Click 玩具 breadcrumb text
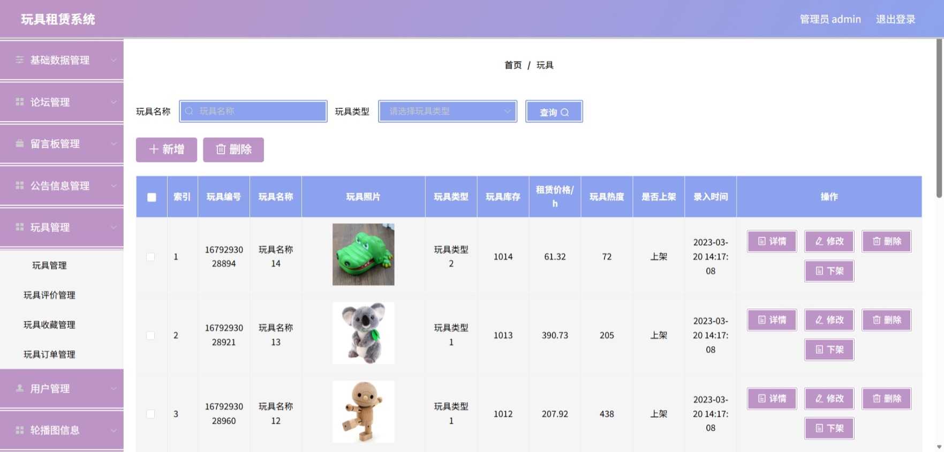944x452 pixels. [545, 65]
